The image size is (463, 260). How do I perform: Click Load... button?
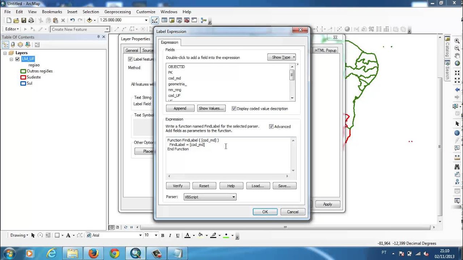(x=258, y=186)
